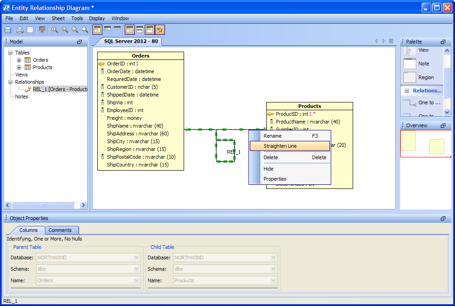Screen dimensions: 455x306
Task: Open the Sheet menu
Action: [58, 18]
